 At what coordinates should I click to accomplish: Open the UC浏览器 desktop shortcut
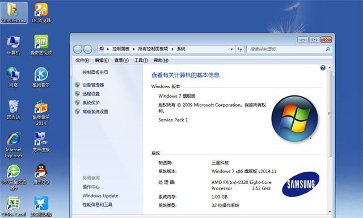point(41,12)
